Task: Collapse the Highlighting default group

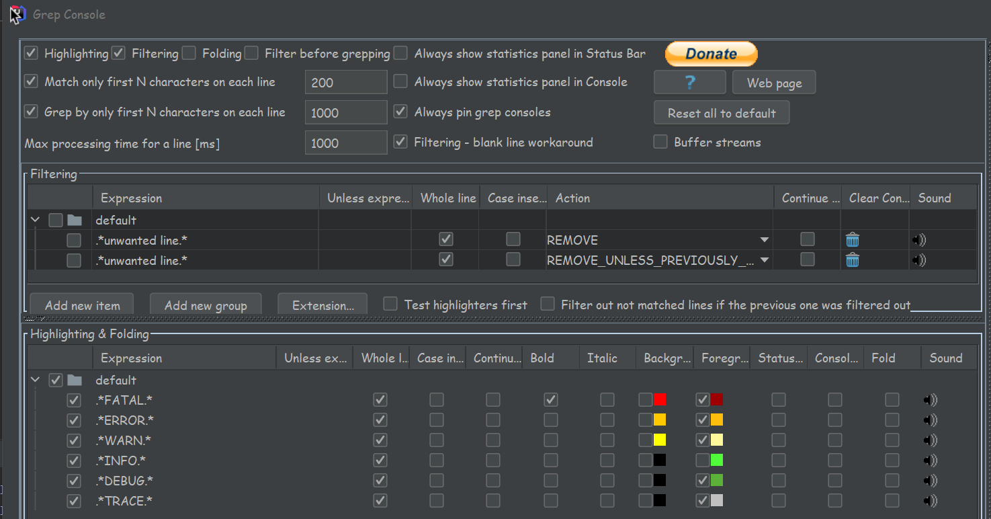Action: pos(36,380)
